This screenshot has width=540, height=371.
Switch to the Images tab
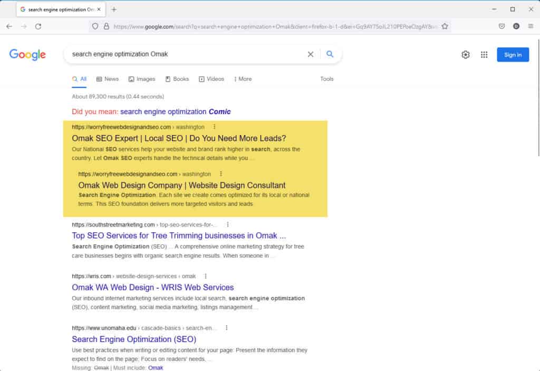coord(142,79)
